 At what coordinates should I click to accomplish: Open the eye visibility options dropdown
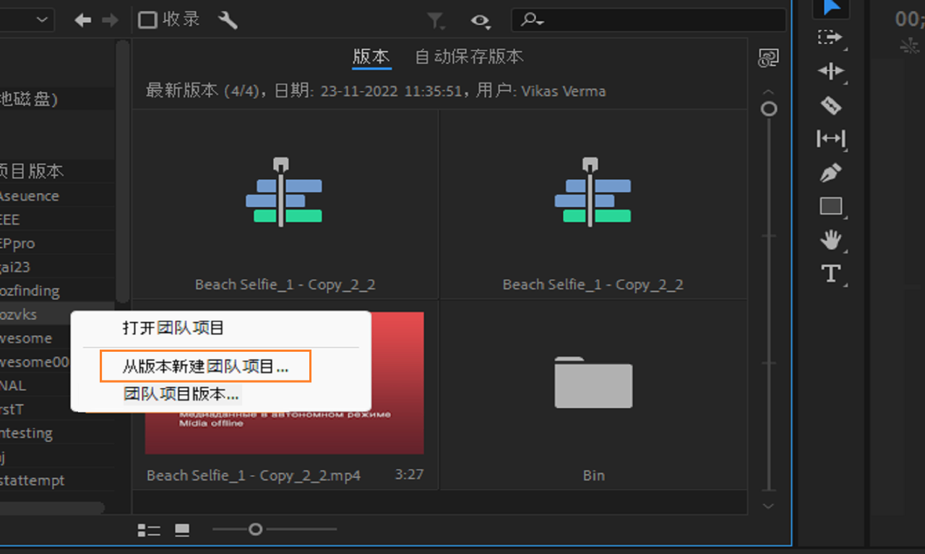click(481, 21)
